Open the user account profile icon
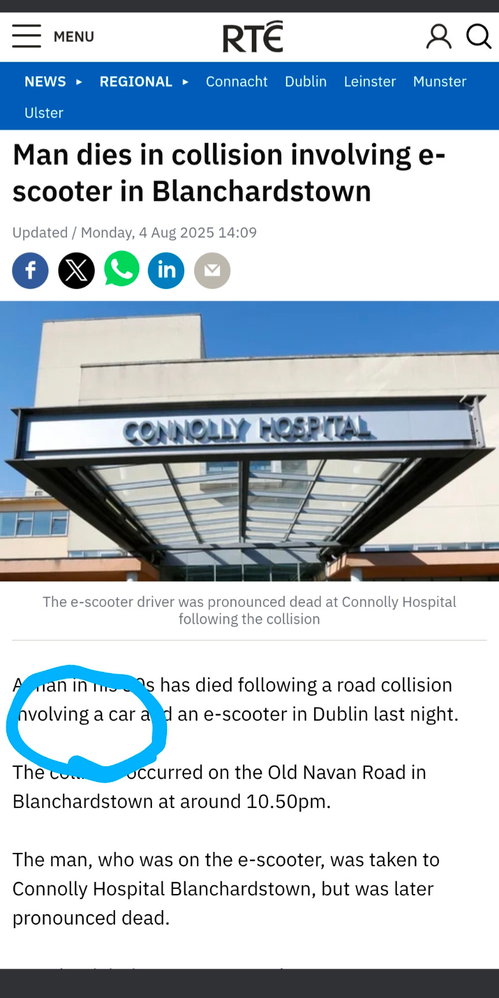499x998 pixels. click(x=439, y=36)
